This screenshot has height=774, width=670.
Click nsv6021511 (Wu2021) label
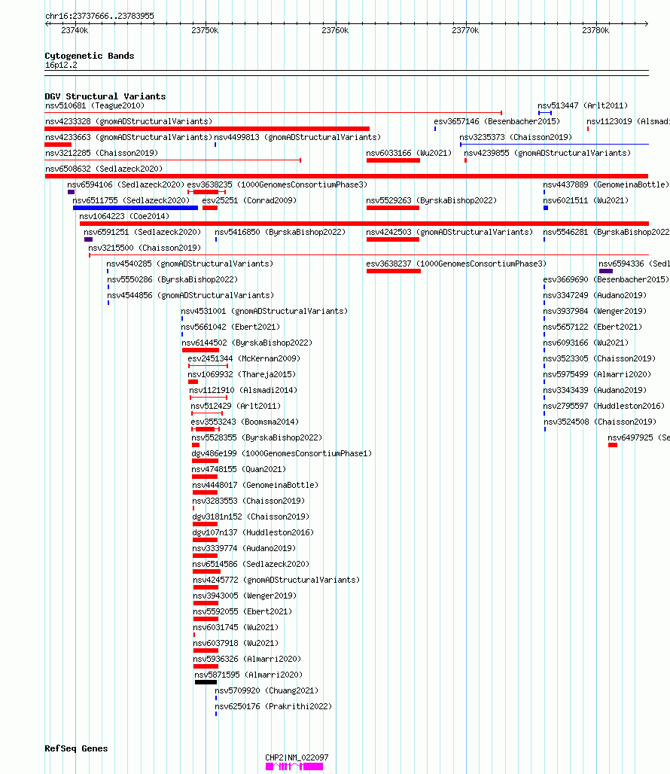[586, 200]
